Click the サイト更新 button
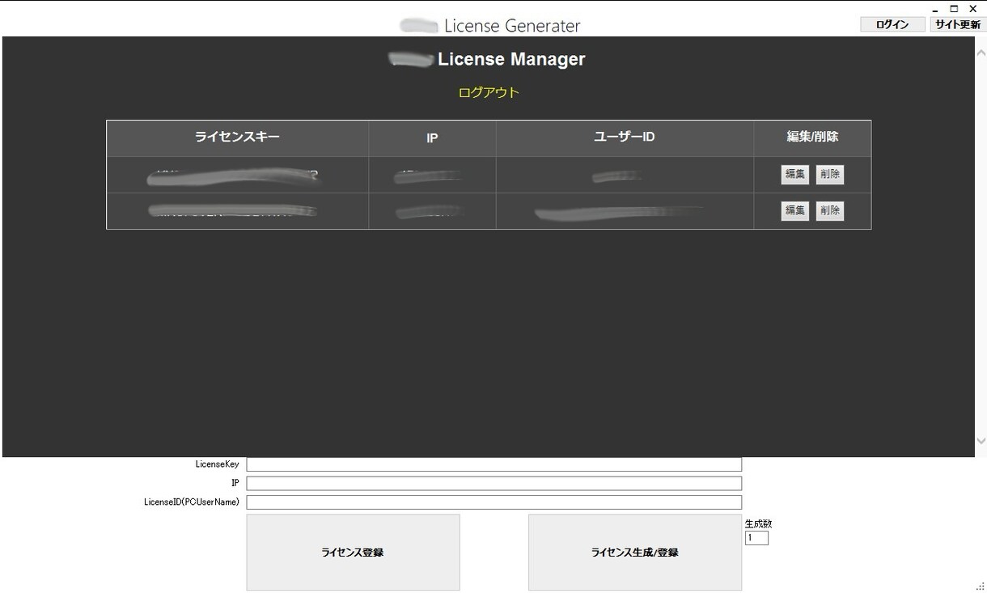The image size is (987, 593). (x=957, y=24)
